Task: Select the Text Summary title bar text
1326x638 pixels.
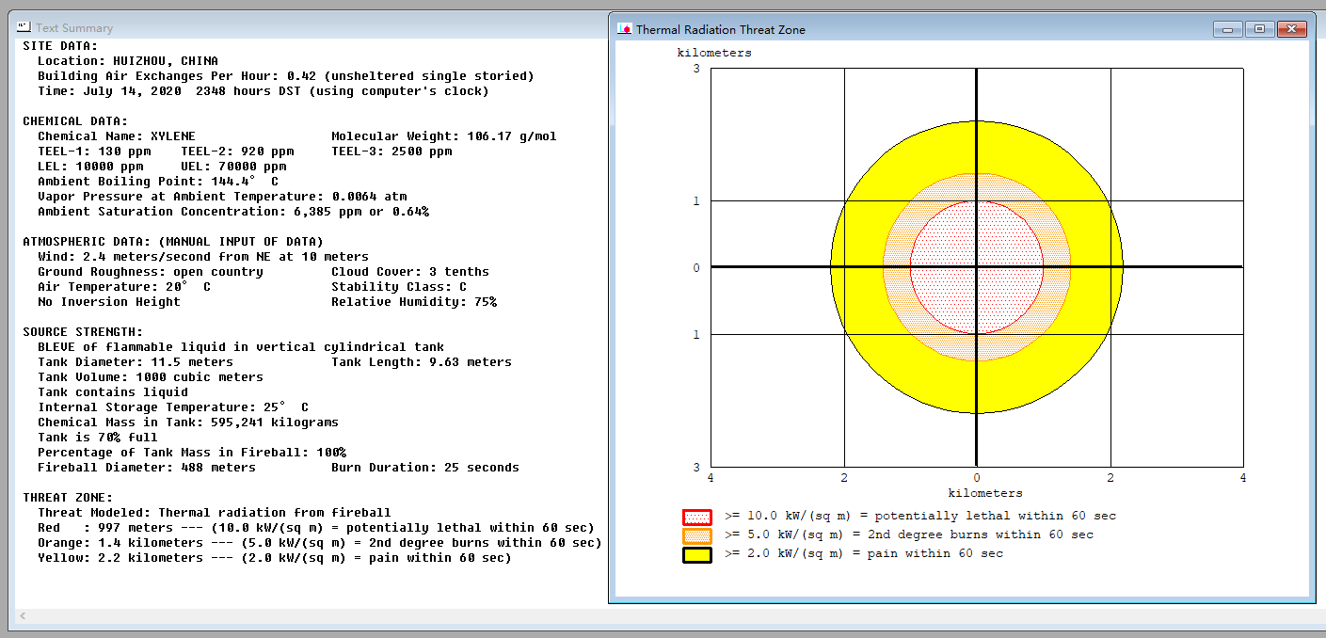Action: (x=74, y=28)
